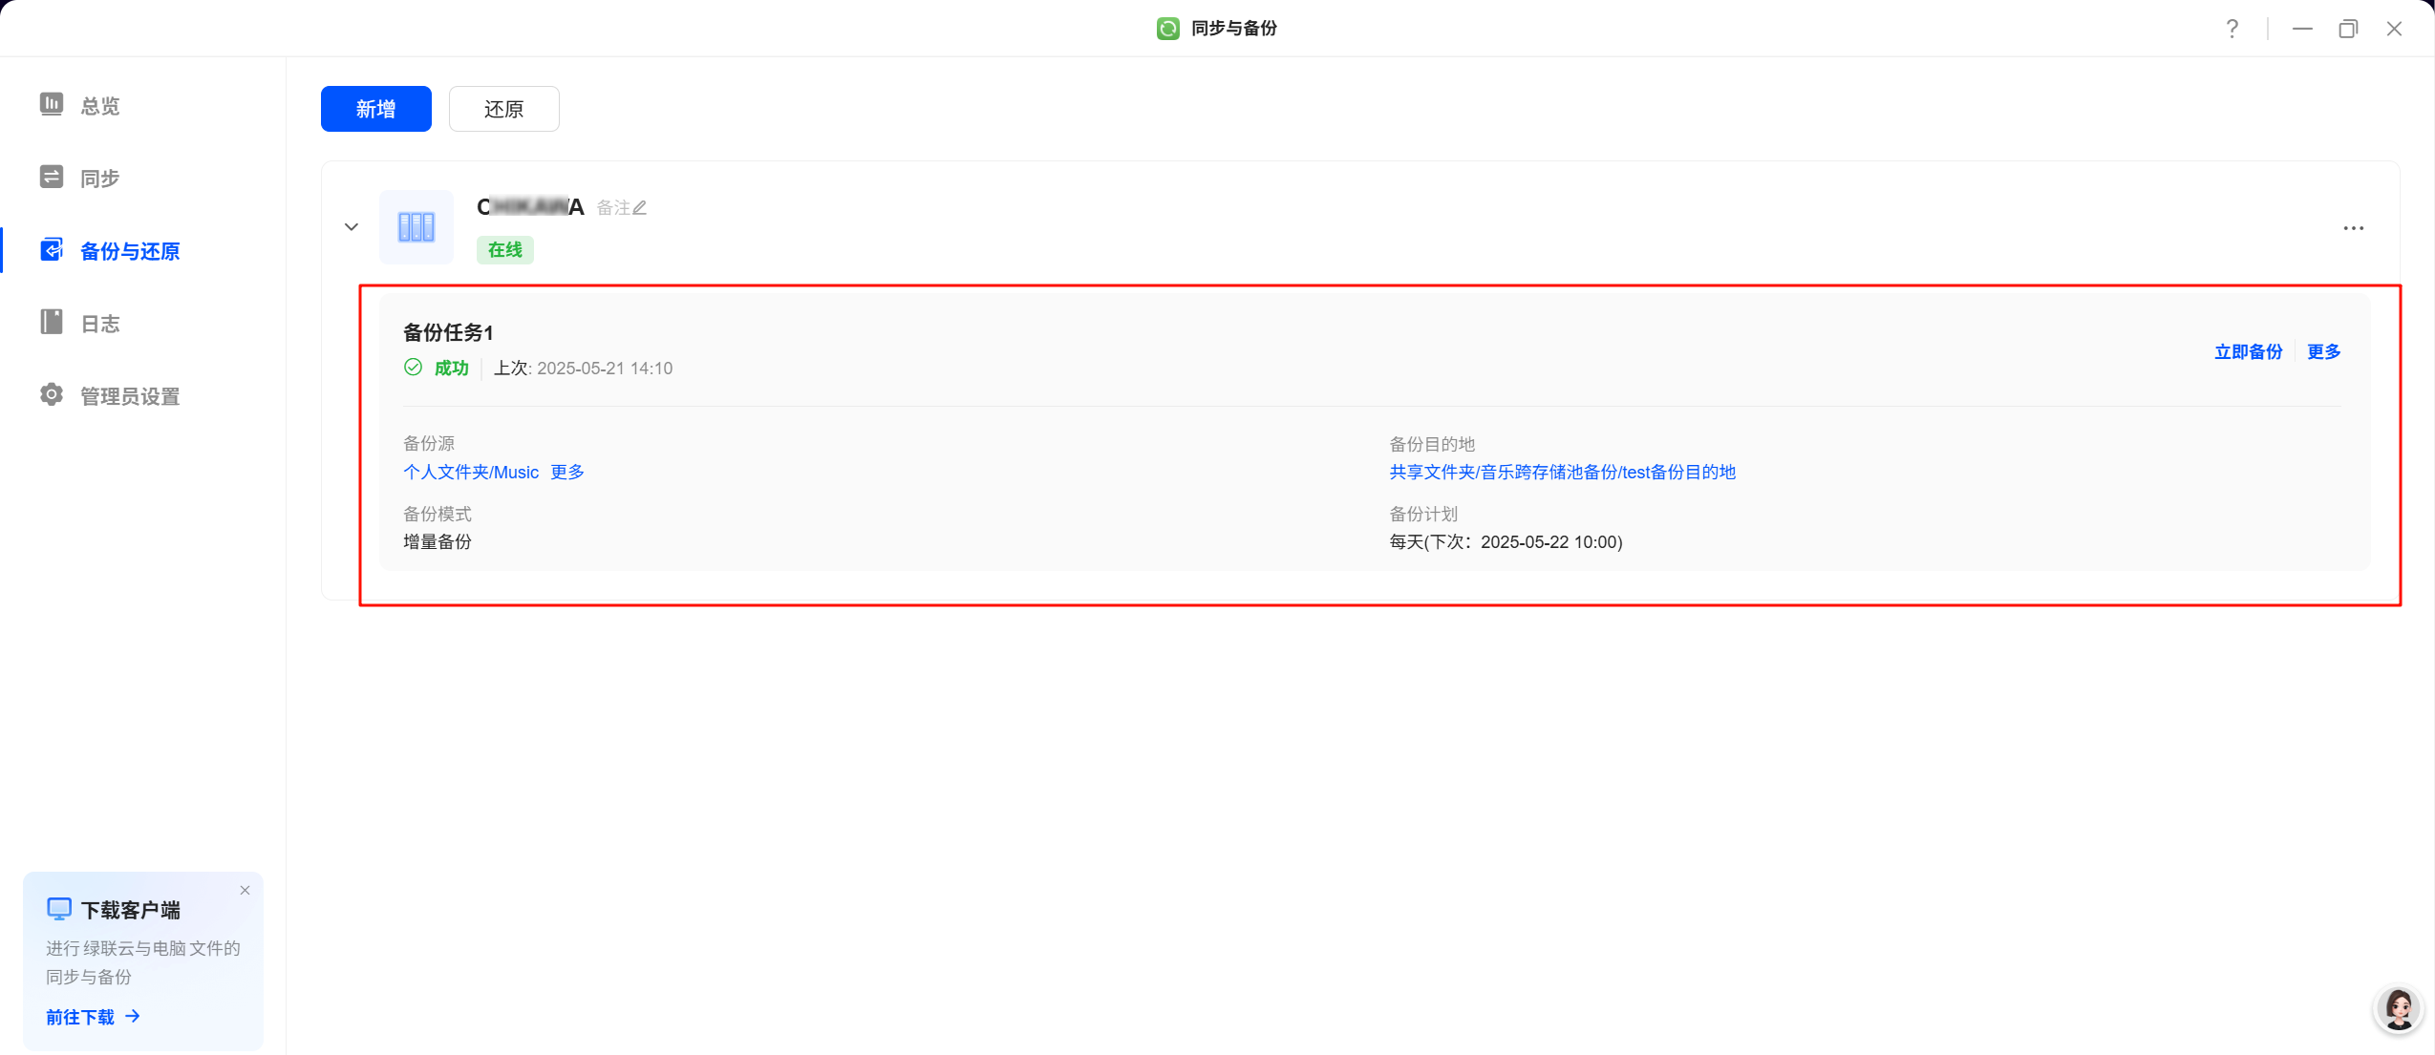The height and width of the screenshot is (1055, 2435).
Task: Click the Sync (同步) sidebar icon
Action: tap(52, 178)
